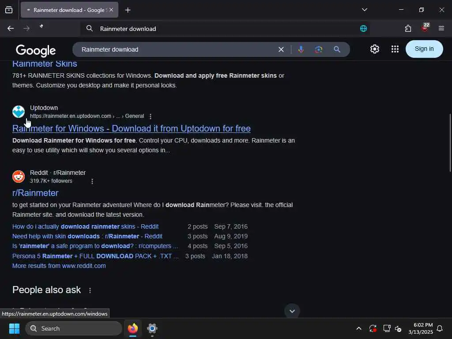Open the notifications bell icon
Image resolution: width=452 pixels, height=339 pixels.
coord(440,328)
